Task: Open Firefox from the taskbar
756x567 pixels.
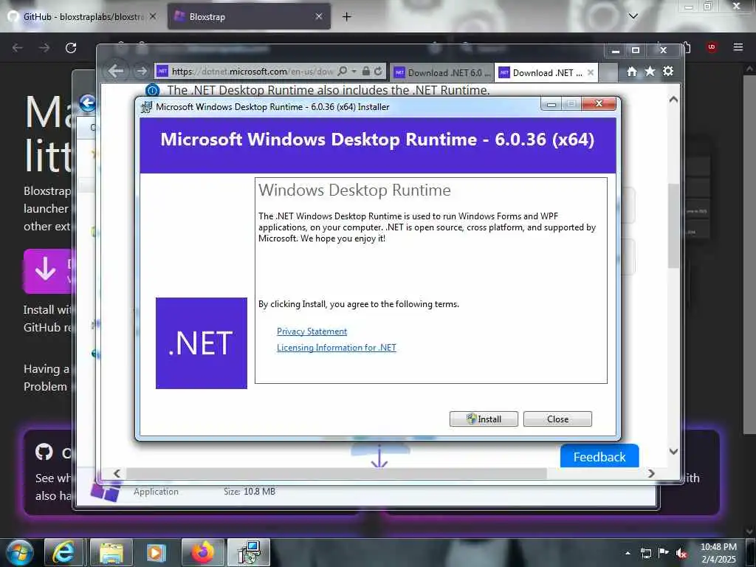Action: click(x=202, y=552)
